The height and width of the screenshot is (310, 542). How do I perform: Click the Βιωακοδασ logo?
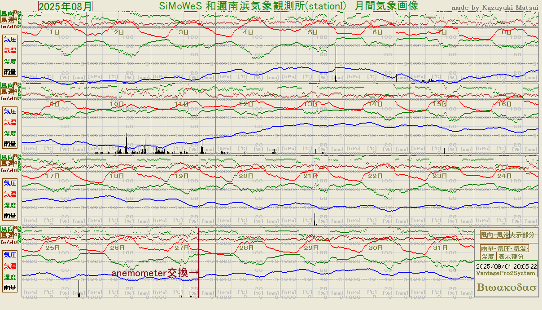pos(507,288)
